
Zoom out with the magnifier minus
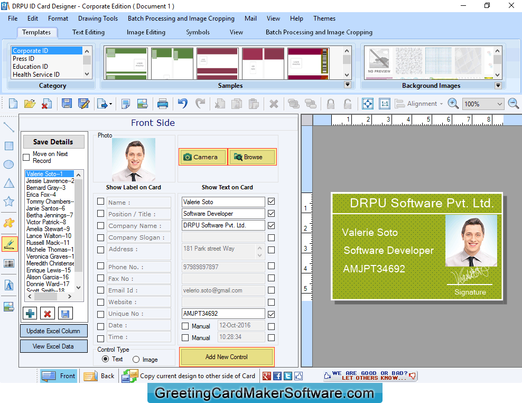pos(514,104)
